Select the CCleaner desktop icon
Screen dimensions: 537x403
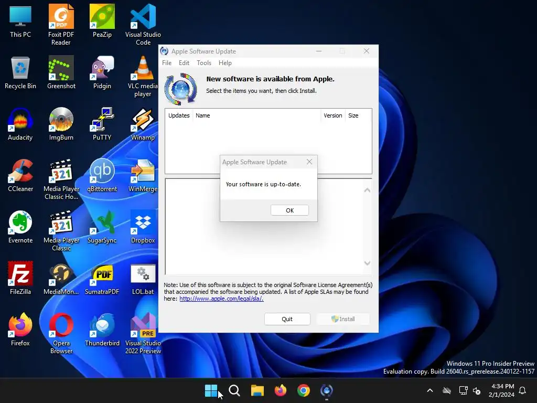20,175
